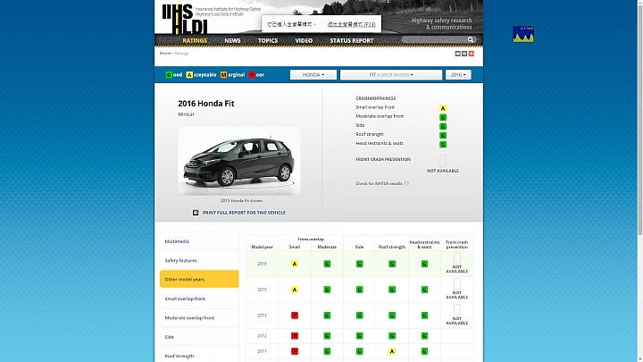The height and width of the screenshot is (362, 643).
Task: Click the Roof strength G rating badge in Crashworthiness
Action: point(443,136)
